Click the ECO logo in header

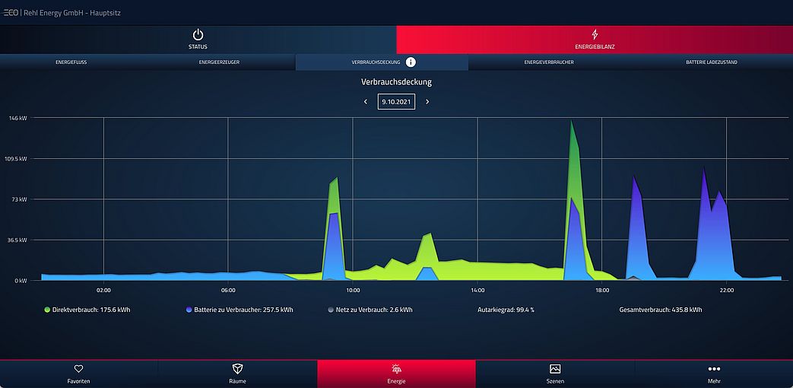point(11,12)
